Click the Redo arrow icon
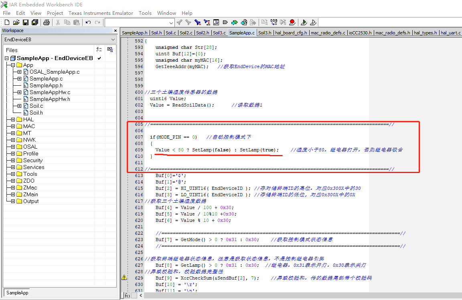This screenshot has height=300, width=462. pyautogui.click(x=97, y=22)
